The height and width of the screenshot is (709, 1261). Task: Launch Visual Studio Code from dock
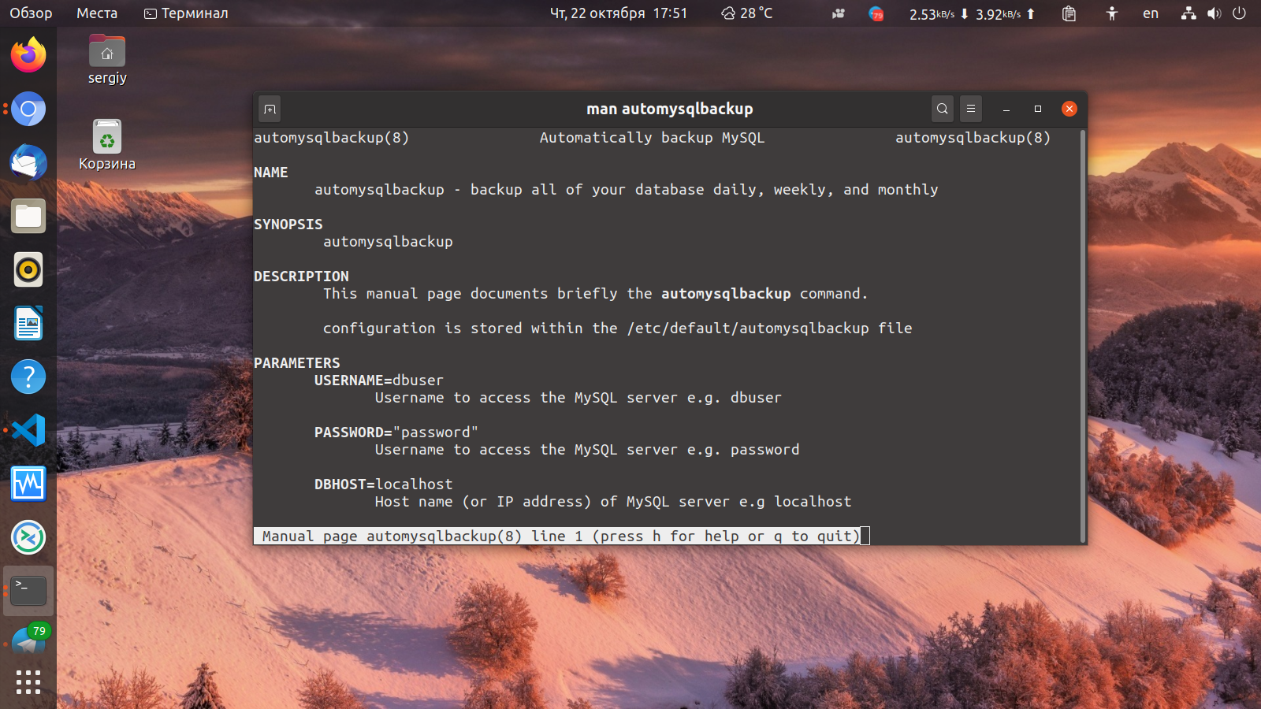click(x=28, y=430)
